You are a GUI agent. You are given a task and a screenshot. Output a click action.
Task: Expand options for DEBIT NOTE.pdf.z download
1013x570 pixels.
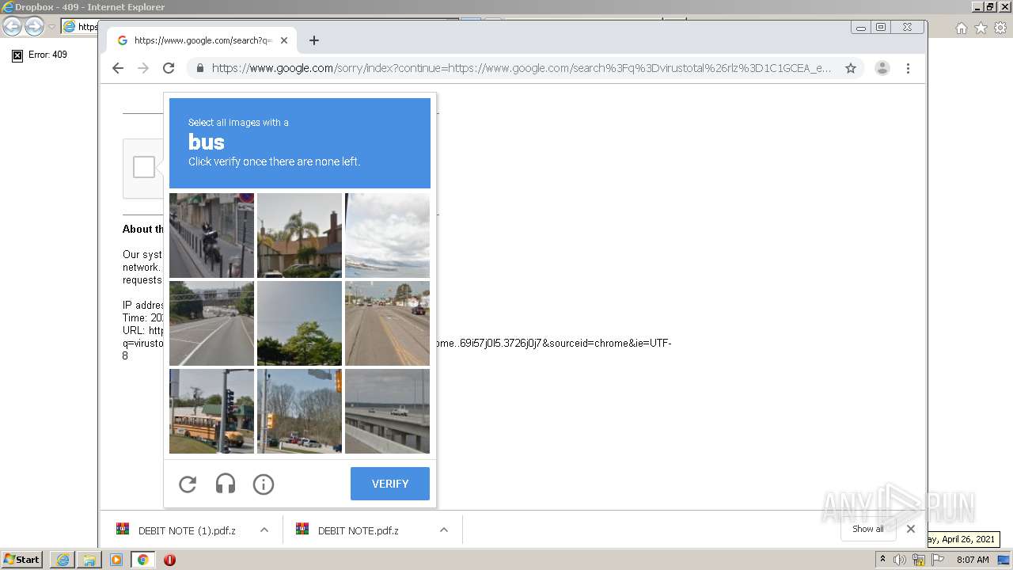tap(444, 530)
